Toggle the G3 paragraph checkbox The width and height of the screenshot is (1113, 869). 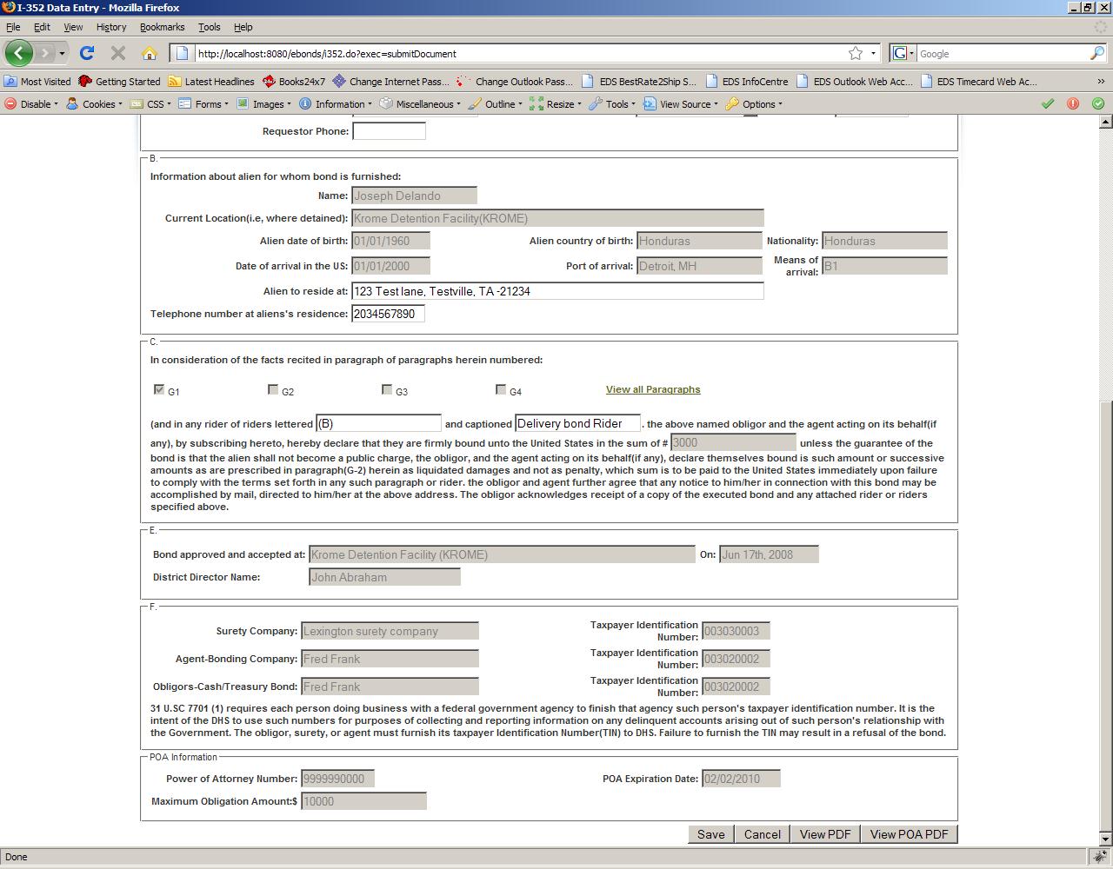click(x=387, y=389)
